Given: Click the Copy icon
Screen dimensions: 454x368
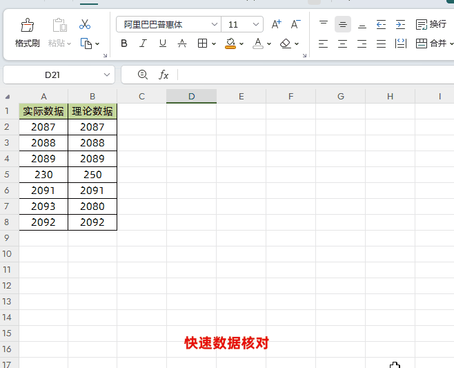Looking at the screenshot, I should point(86,43).
